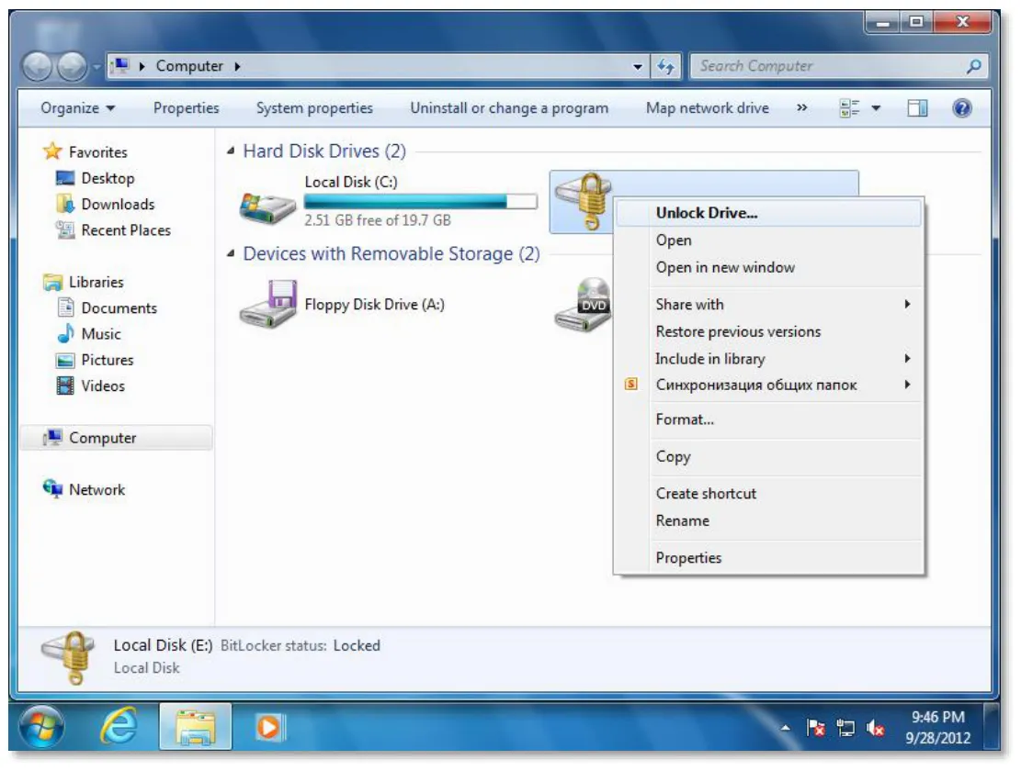
Task: Collapse the Hard Disk Drives group
Action: 231,151
